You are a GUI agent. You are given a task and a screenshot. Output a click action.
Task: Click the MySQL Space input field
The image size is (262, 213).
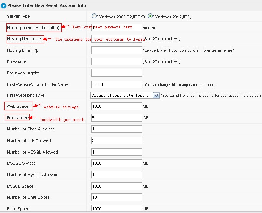tap(116, 186)
